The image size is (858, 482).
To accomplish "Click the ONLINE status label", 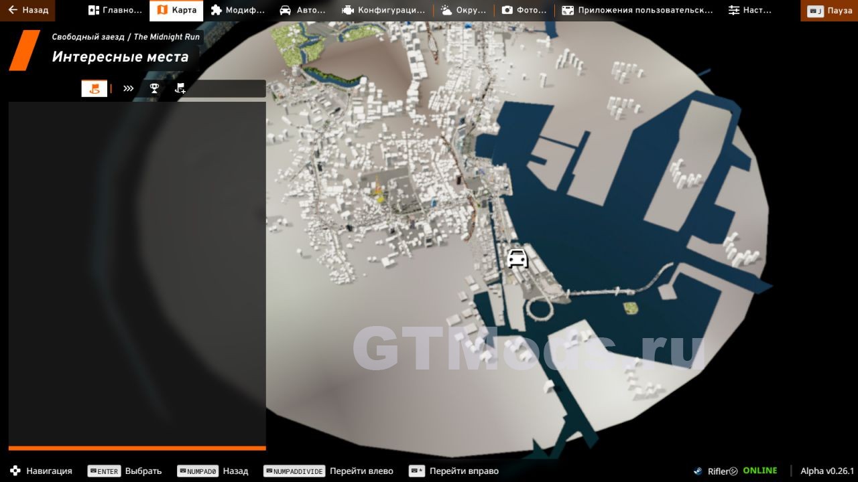I will 760,471.
